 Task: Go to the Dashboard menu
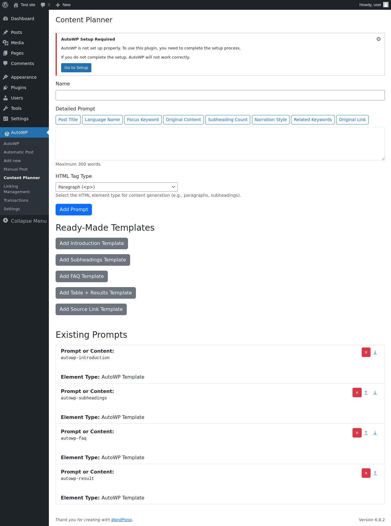pyautogui.click(x=24, y=19)
